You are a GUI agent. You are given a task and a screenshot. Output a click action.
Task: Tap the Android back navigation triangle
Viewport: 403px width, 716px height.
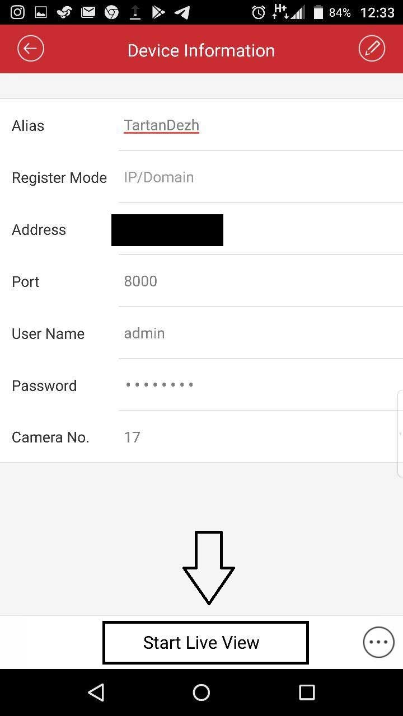[96, 693]
